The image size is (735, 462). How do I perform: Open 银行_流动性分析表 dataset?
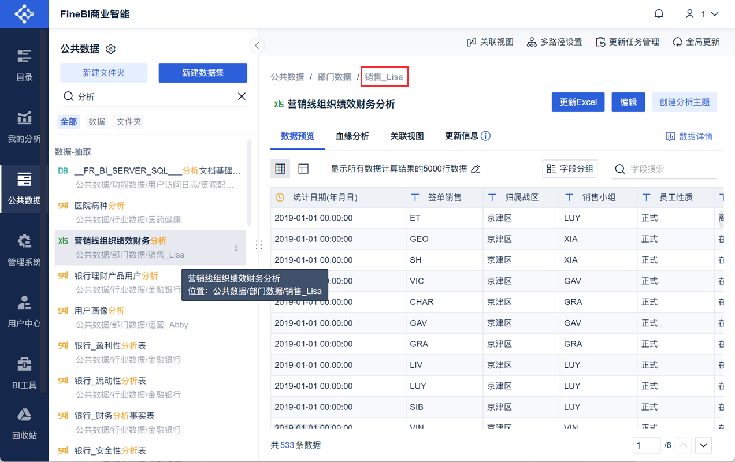[150, 388]
